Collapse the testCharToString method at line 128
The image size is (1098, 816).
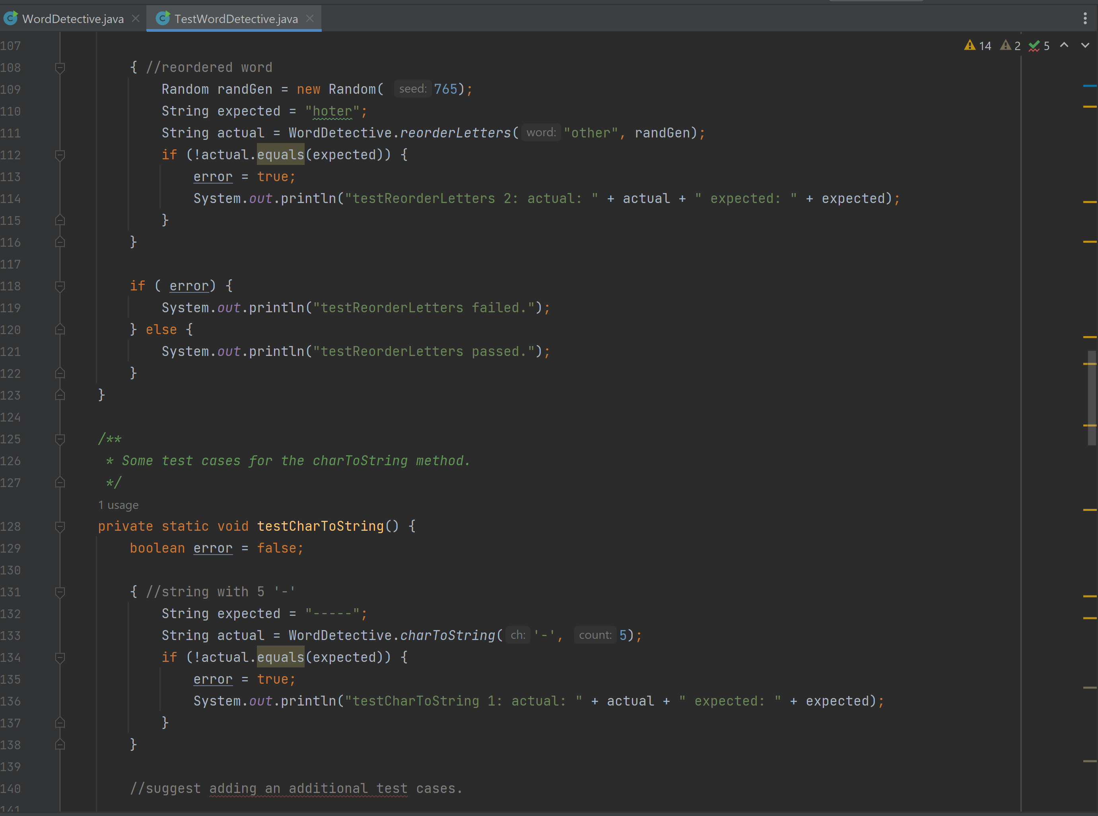coord(60,526)
